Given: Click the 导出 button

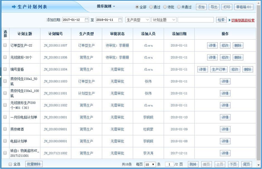Looking at the screenshot, I should pos(214,7).
